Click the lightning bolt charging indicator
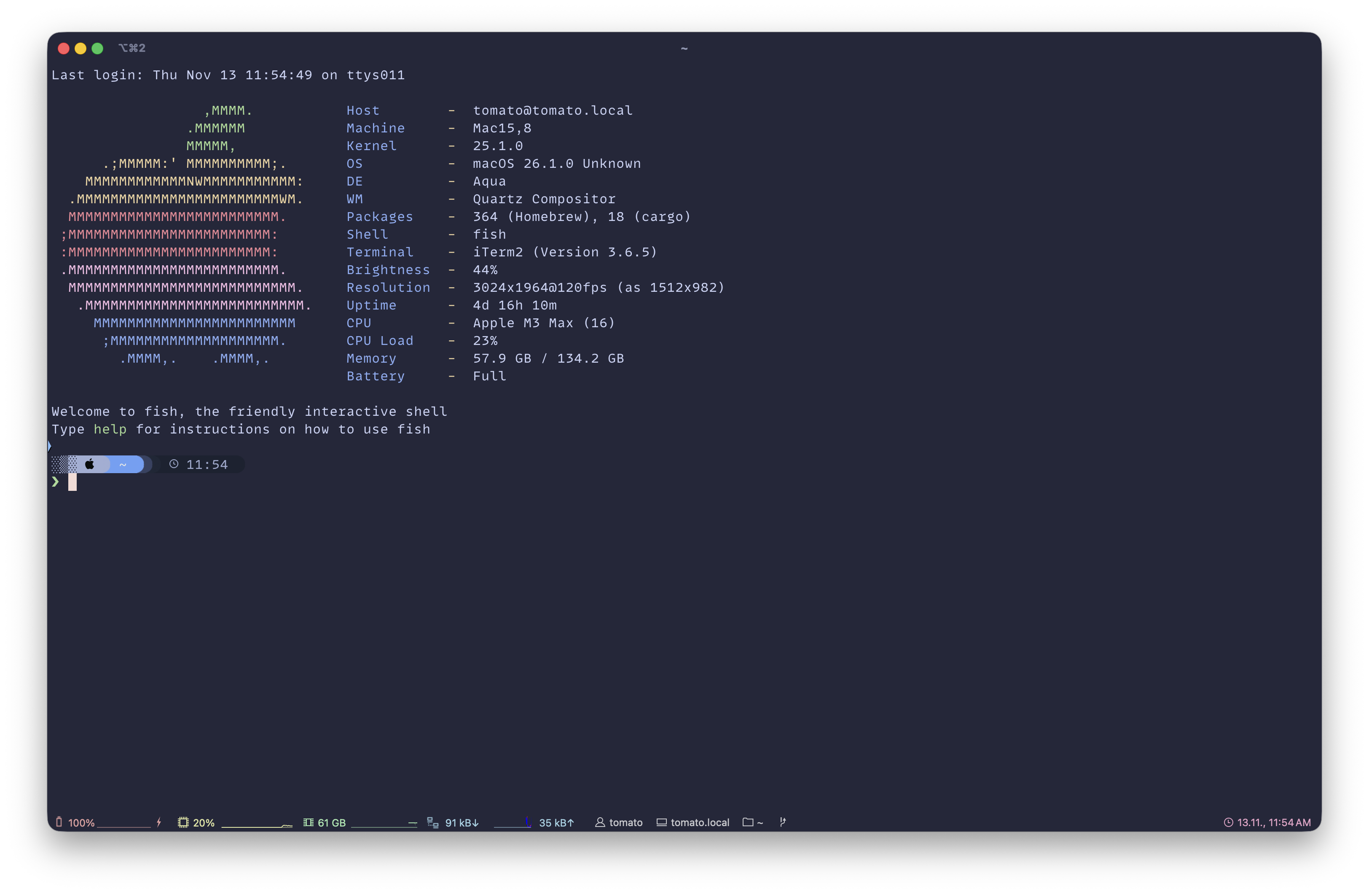This screenshot has width=1369, height=894. coord(159,822)
